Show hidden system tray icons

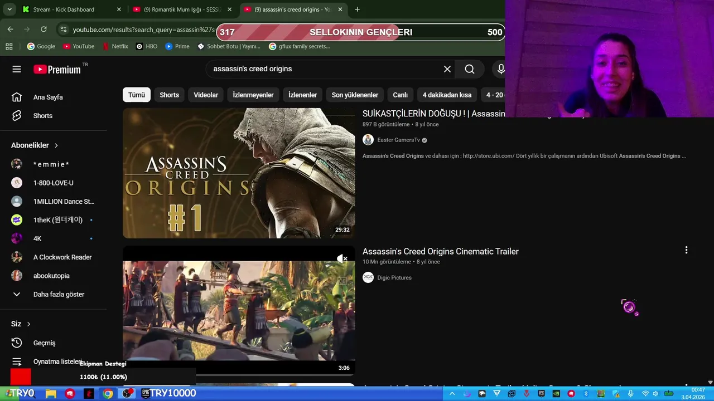click(452, 393)
